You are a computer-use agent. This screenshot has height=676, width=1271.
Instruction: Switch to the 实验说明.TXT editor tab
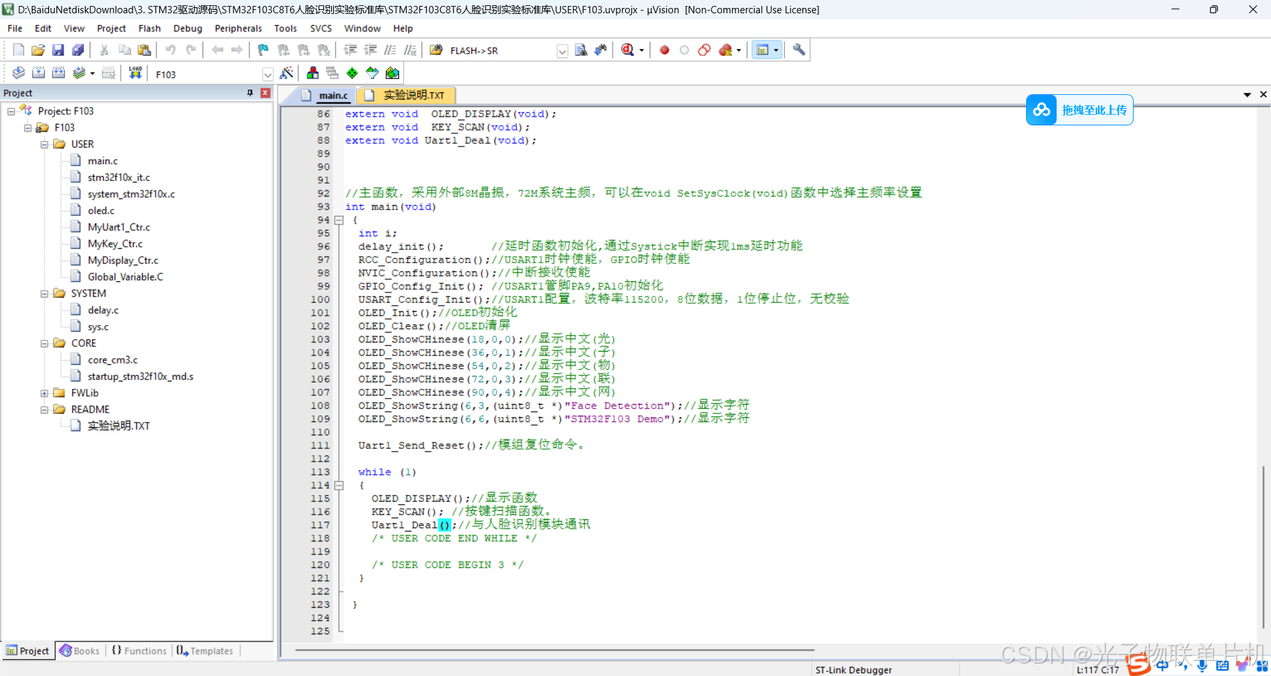point(406,96)
